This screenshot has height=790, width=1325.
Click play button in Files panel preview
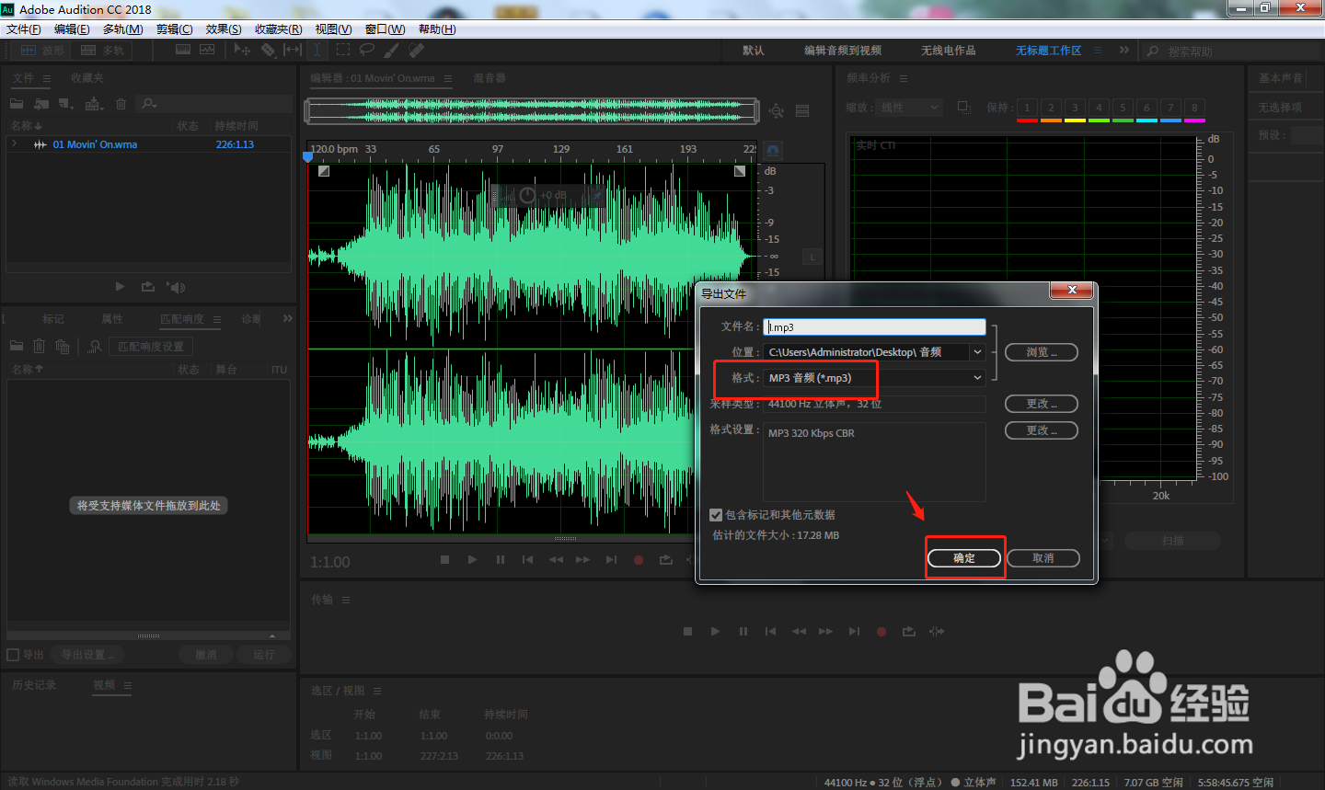(120, 287)
